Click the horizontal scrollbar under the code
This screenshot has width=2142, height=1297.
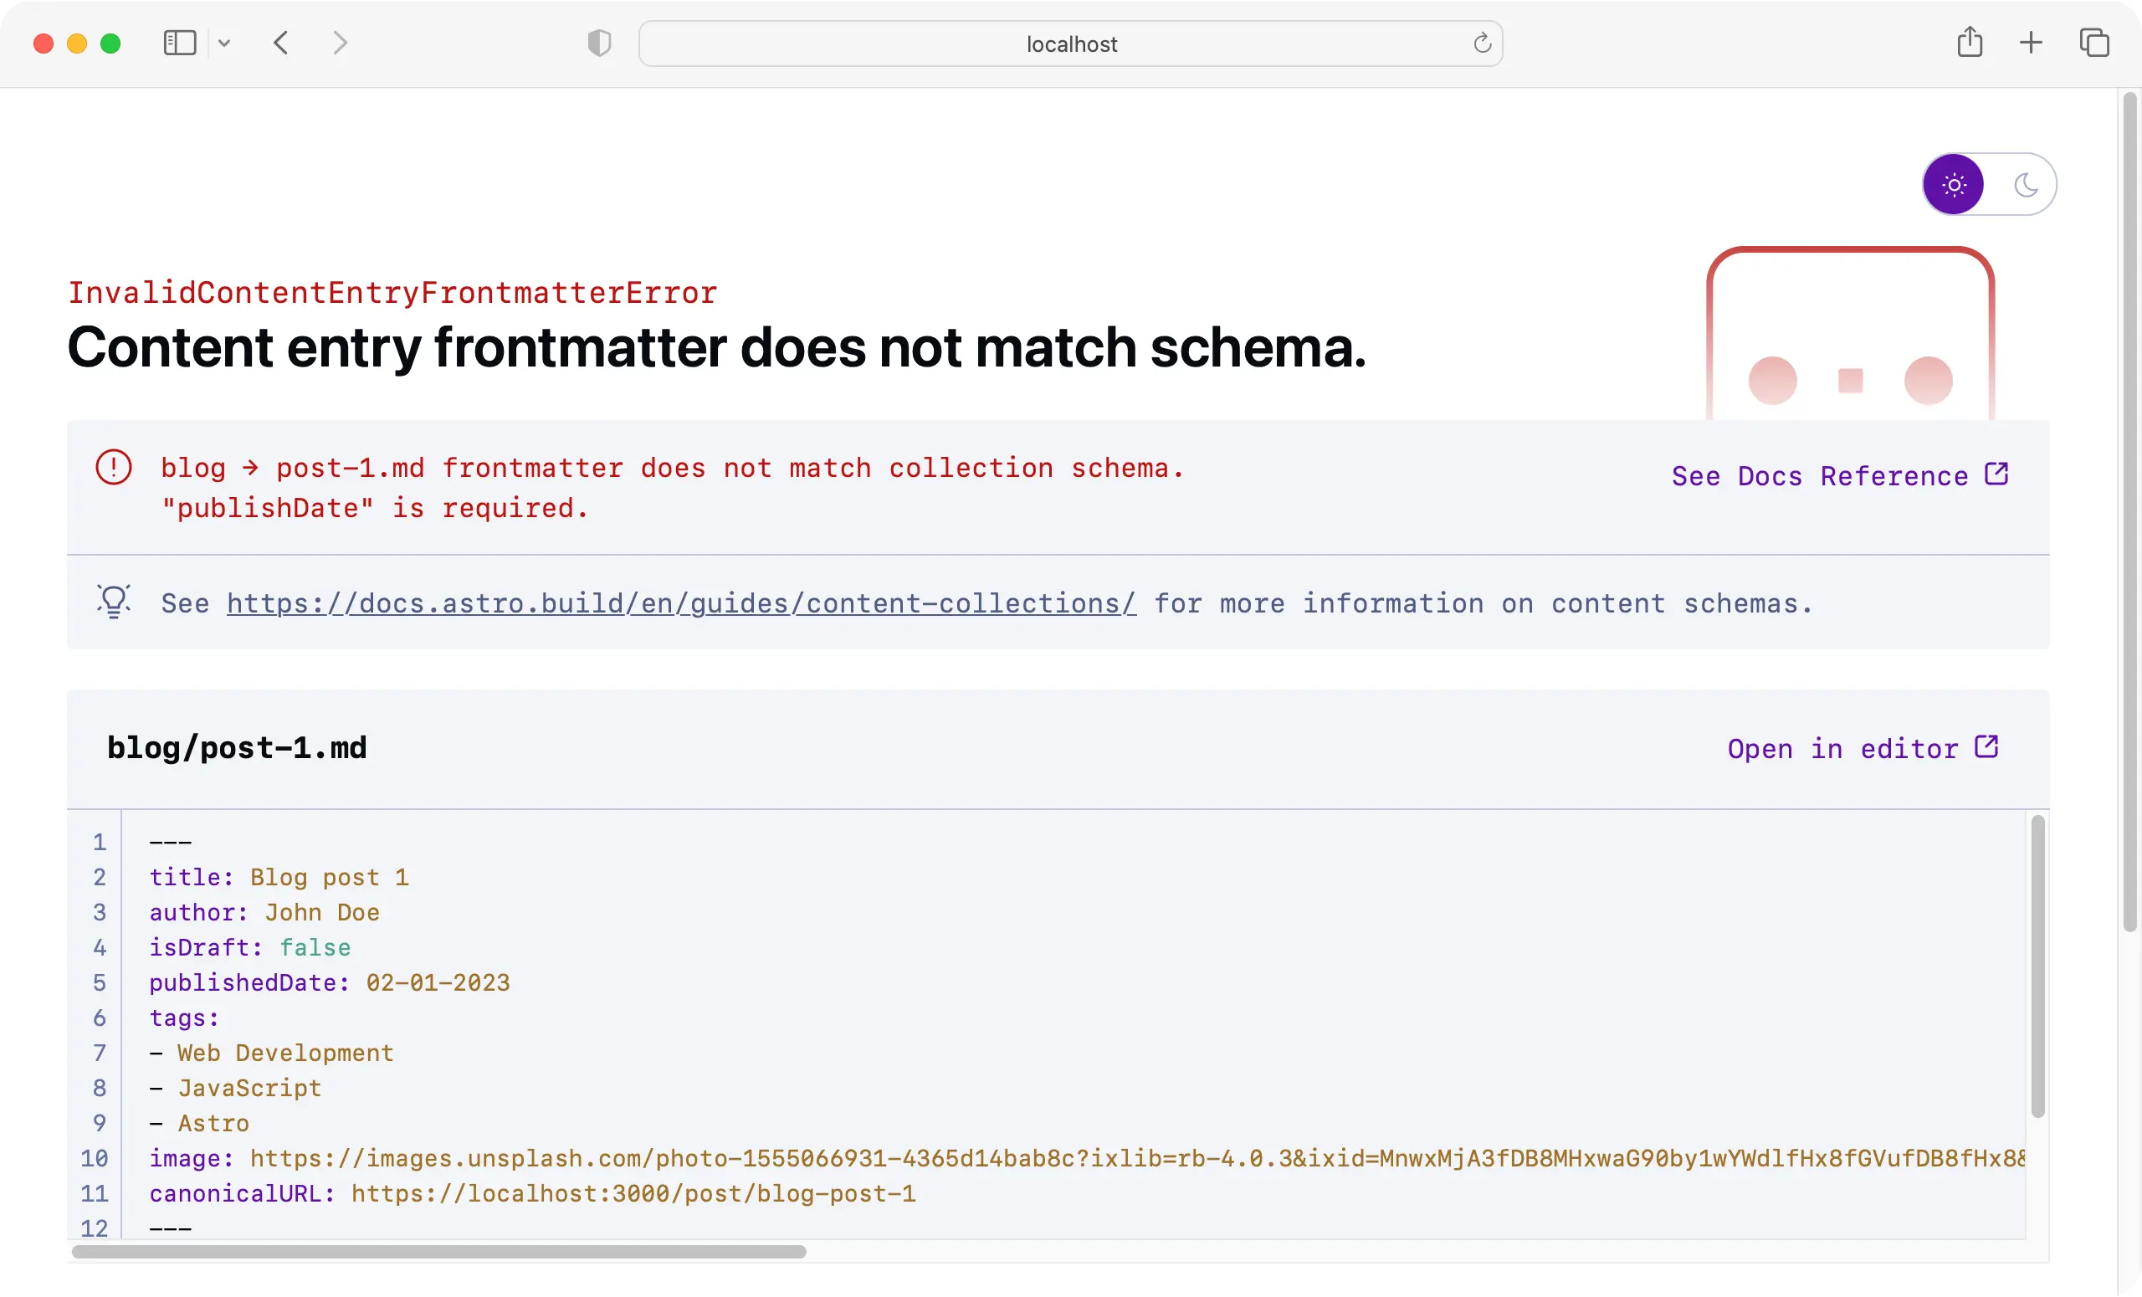tap(439, 1252)
